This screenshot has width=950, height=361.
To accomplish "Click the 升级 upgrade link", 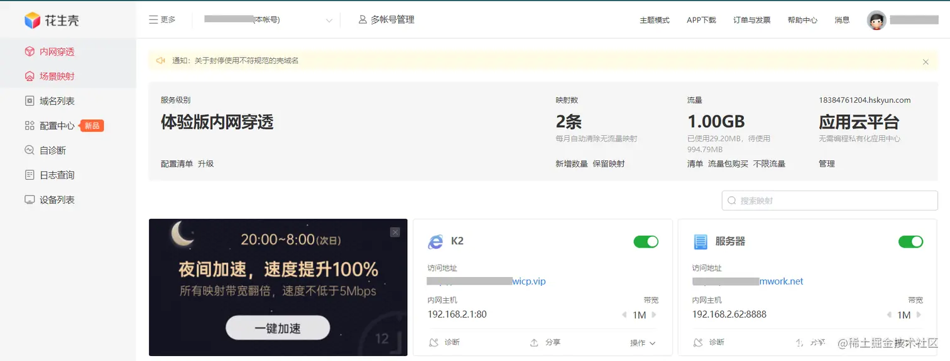I will click(x=206, y=164).
